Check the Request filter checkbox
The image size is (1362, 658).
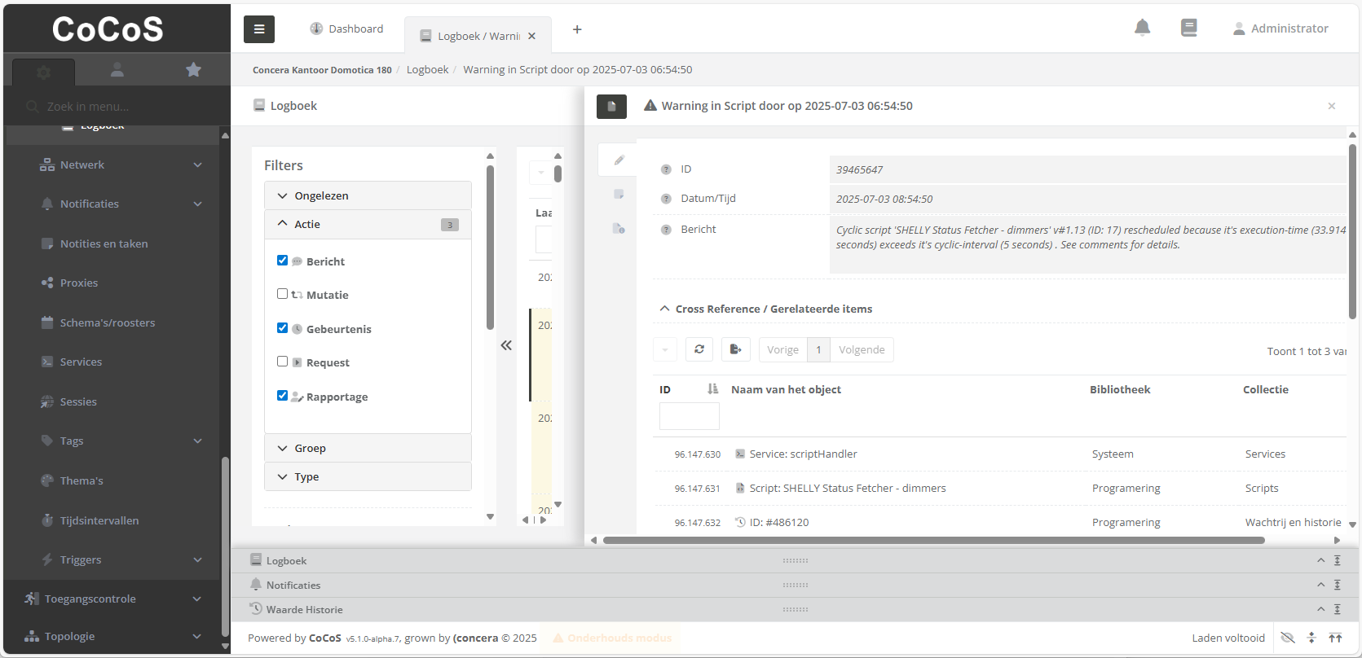pyautogui.click(x=282, y=362)
